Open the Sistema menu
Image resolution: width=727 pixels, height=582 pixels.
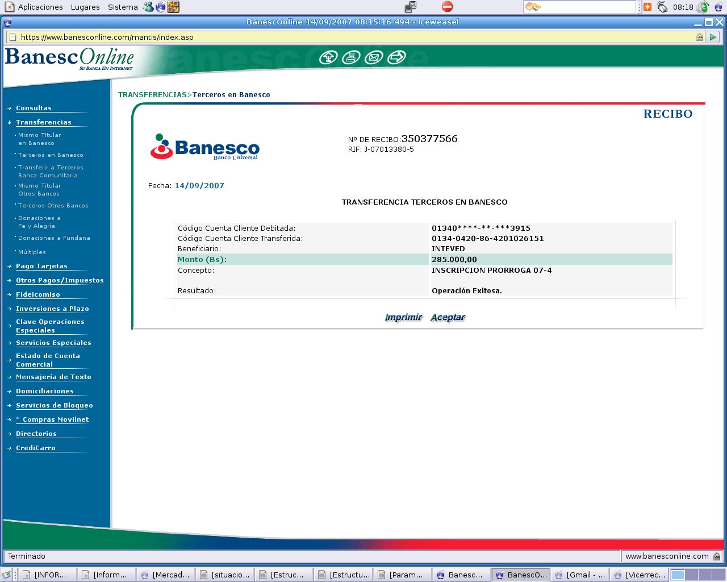123,7
